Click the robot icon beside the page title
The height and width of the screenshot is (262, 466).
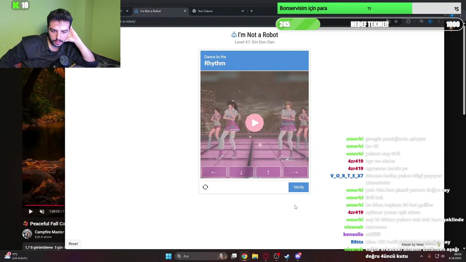pyautogui.click(x=234, y=35)
